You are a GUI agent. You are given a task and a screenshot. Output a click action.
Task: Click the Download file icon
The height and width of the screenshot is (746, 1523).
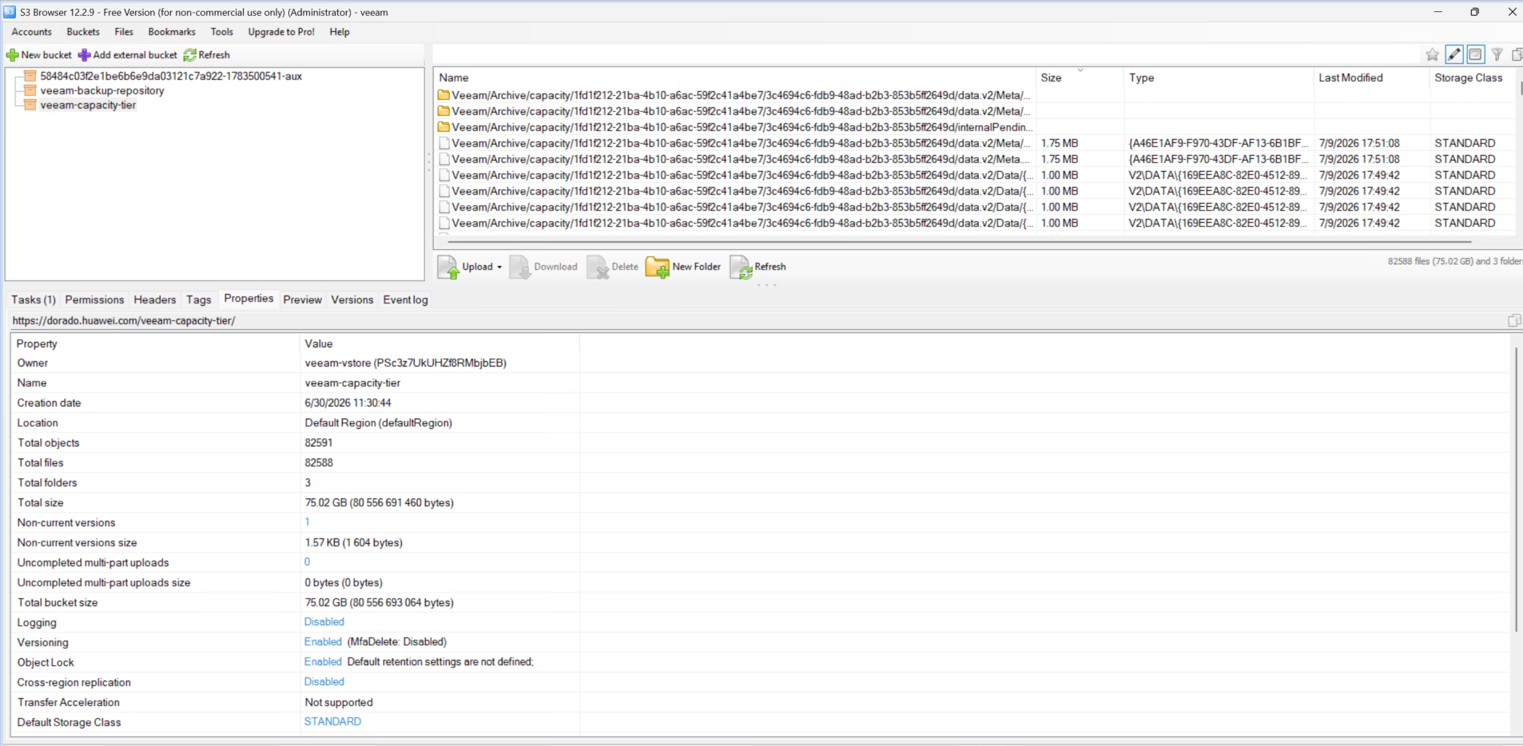pyautogui.click(x=520, y=267)
